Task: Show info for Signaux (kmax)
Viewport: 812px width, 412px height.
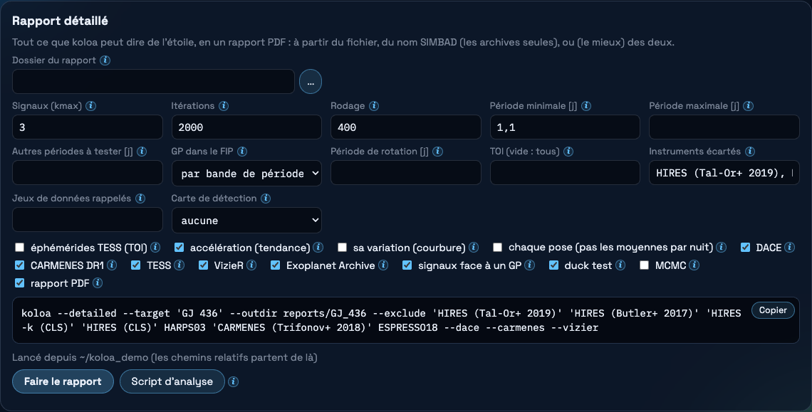Action: point(90,105)
